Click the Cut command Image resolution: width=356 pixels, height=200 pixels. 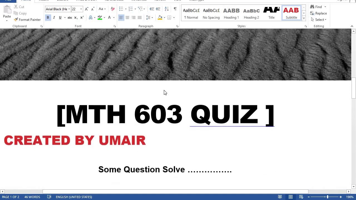coord(19,7)
